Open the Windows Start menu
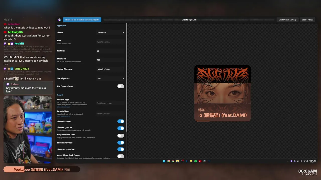321x180 pixels. click(164, 161)
